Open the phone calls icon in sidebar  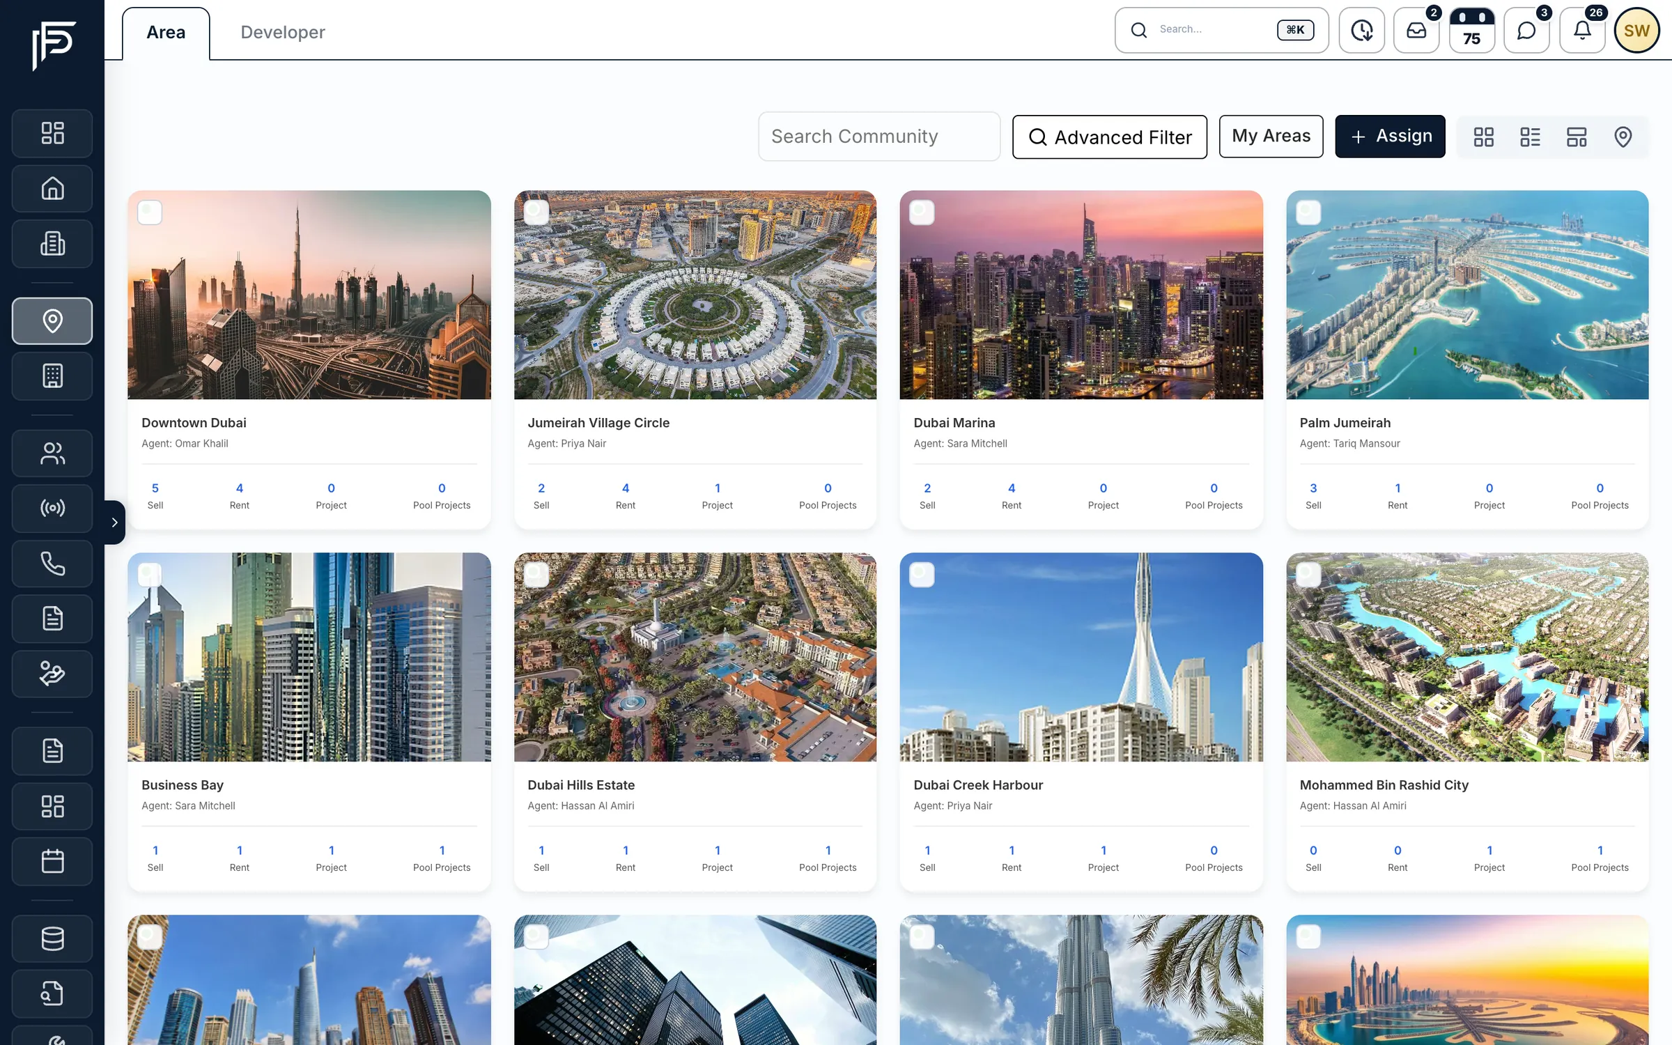click(52, 563)
